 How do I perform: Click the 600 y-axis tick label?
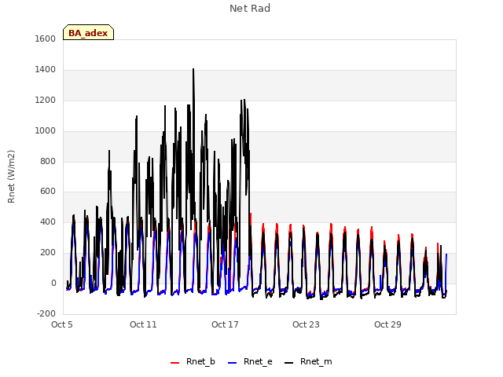coord(48,192)
